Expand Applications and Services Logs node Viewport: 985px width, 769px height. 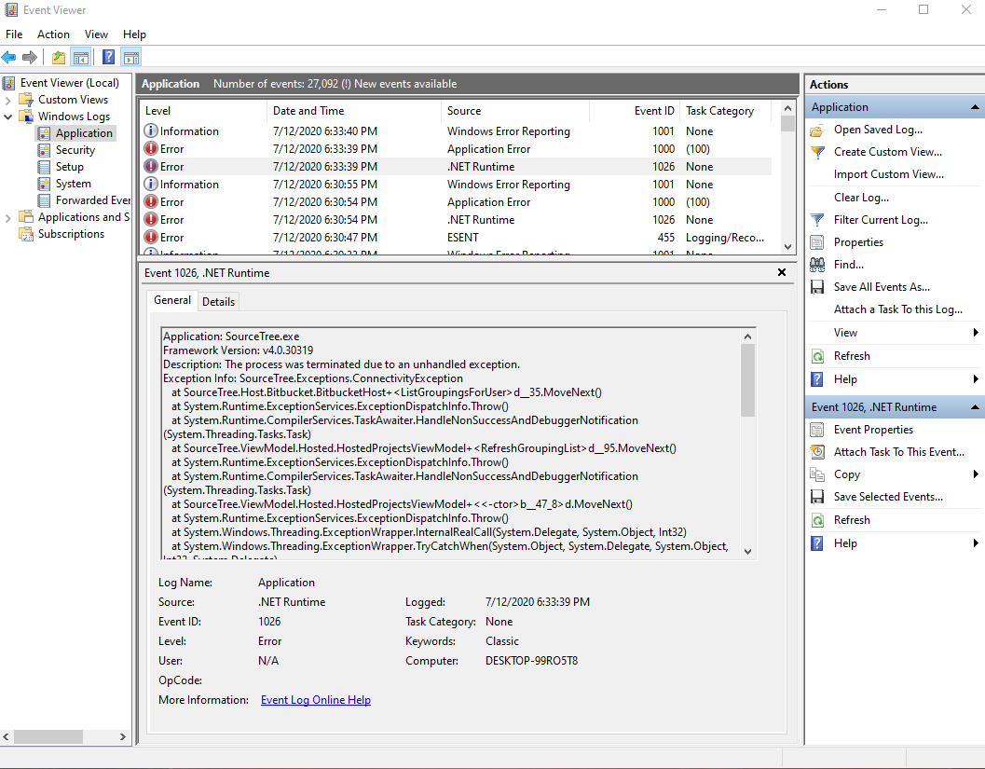tap(7, 218)
